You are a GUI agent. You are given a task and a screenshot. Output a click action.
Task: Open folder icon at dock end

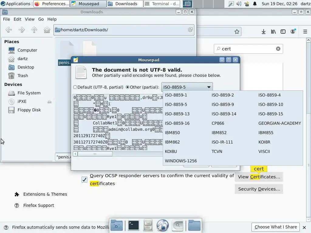click(x=194, y=225)
